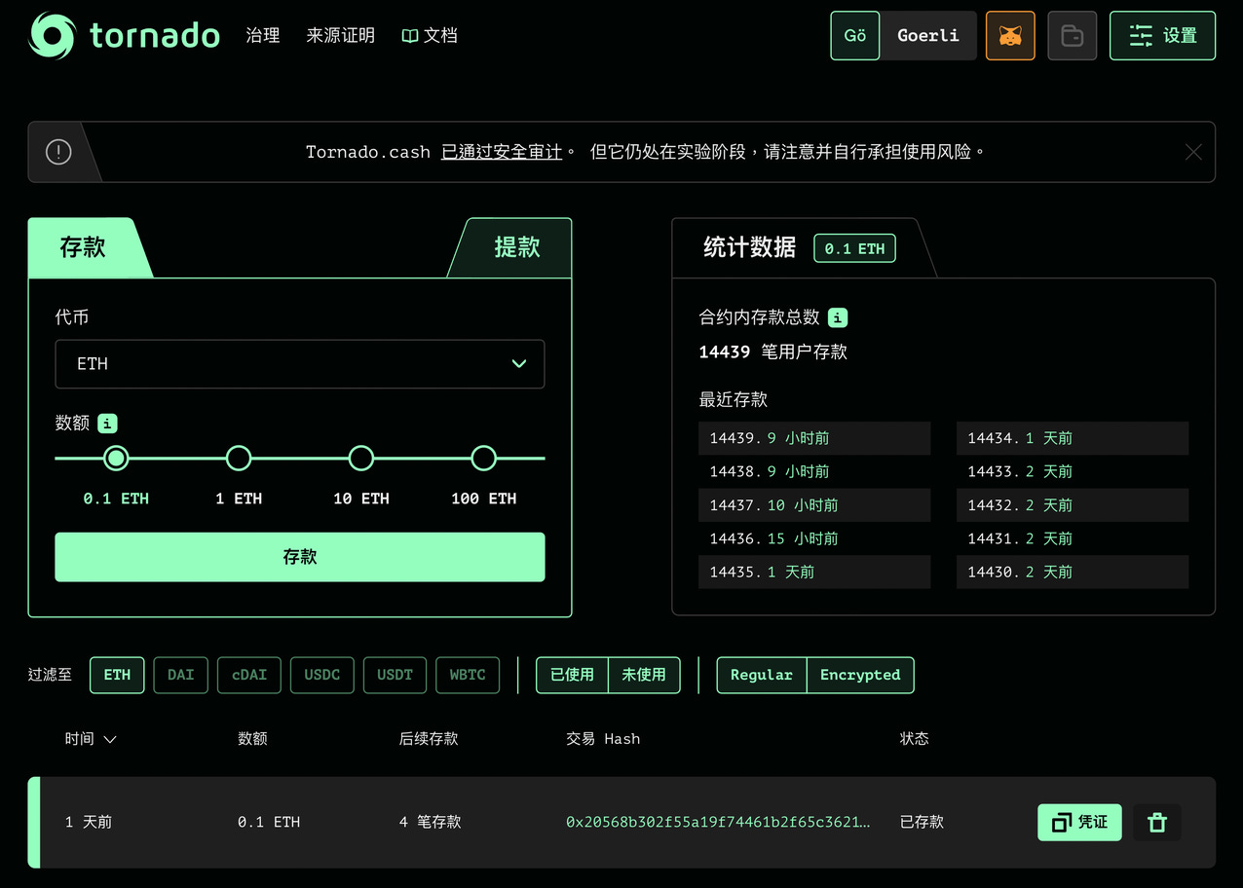
Task: Dismiss the audit notice banner
Action: click(1193, 152)
